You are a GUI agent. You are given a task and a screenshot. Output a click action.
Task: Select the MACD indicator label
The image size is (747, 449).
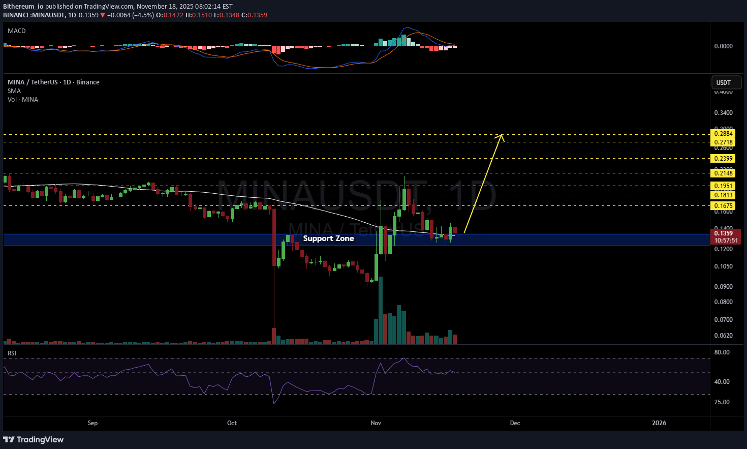(17, 31)
